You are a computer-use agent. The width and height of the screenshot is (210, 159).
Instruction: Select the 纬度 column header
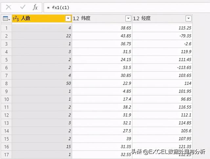pyautogui.click(x=98, y=19)
